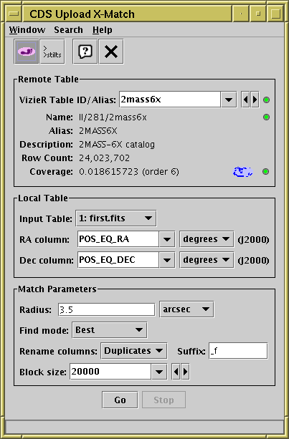Click the Radius input field

pyautogui.click(x=107, y=309)
